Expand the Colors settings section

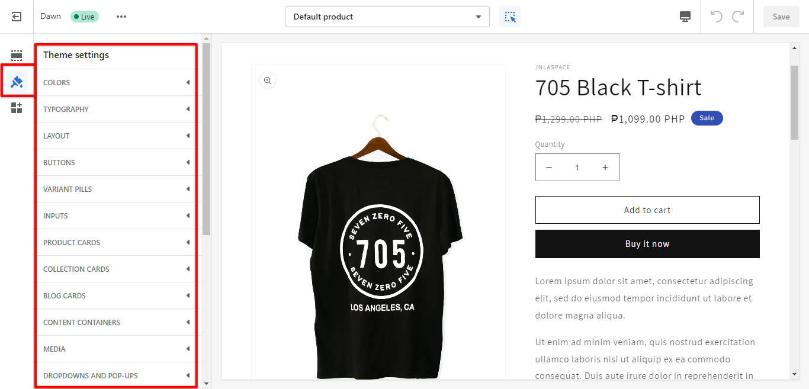pyautogui.click(x=117, y=82)
